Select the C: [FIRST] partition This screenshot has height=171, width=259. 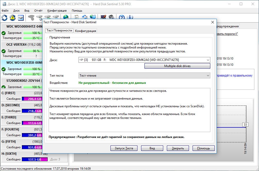(x=22, y=96)
